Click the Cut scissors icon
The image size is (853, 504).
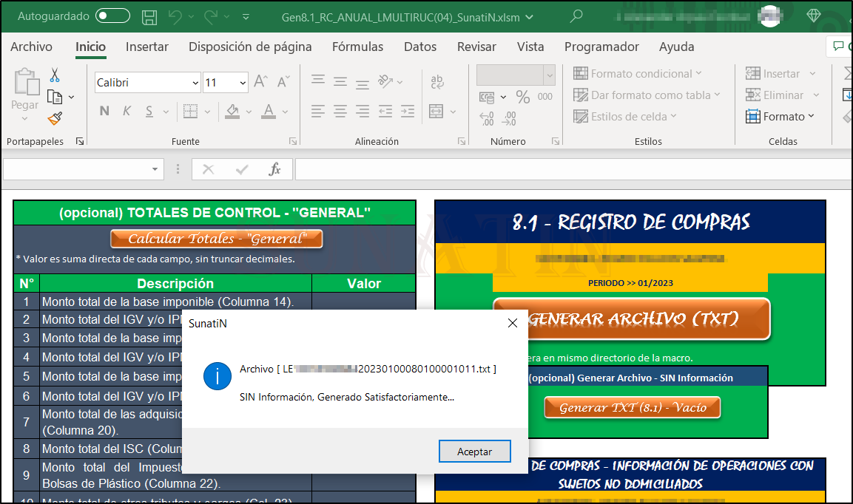[55, 75]
